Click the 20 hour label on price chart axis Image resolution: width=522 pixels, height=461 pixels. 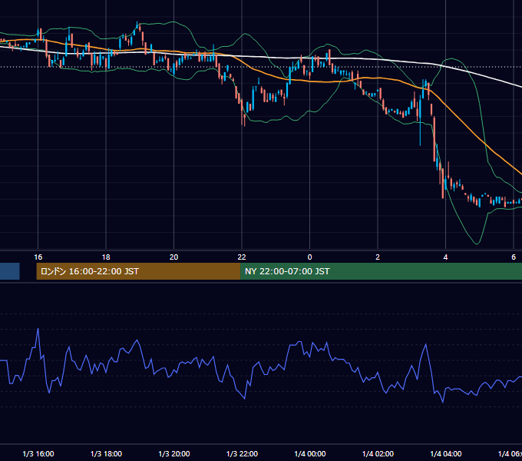(x=173, y=257)
